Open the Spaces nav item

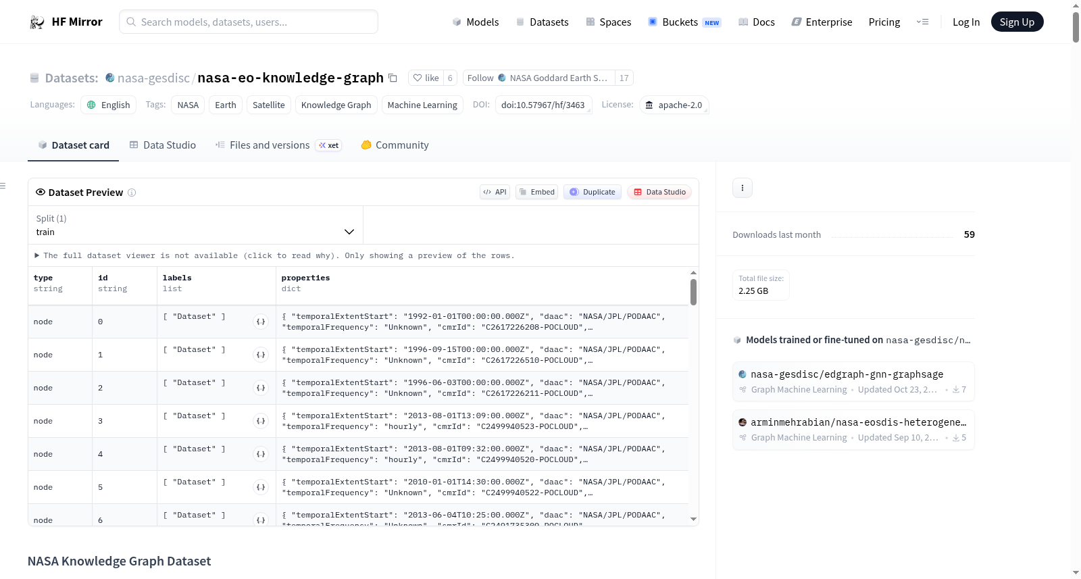click(608, 22)
